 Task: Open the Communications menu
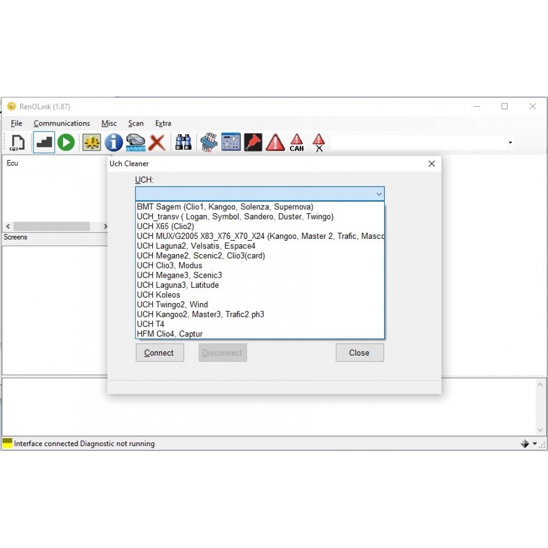tap(61, 123)
